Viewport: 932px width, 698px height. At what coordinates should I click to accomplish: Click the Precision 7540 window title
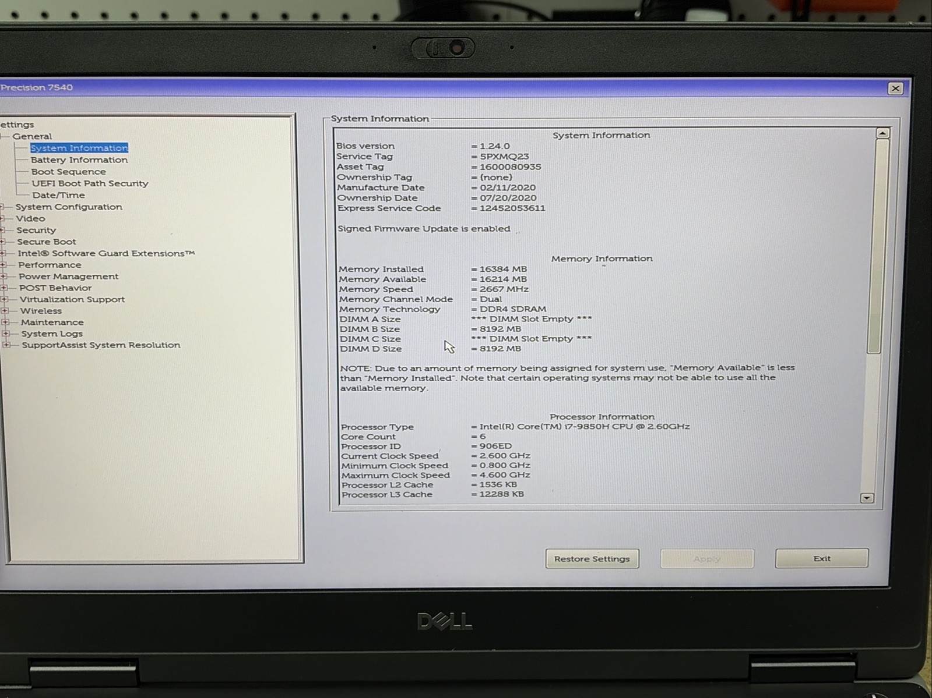[36, 87]
